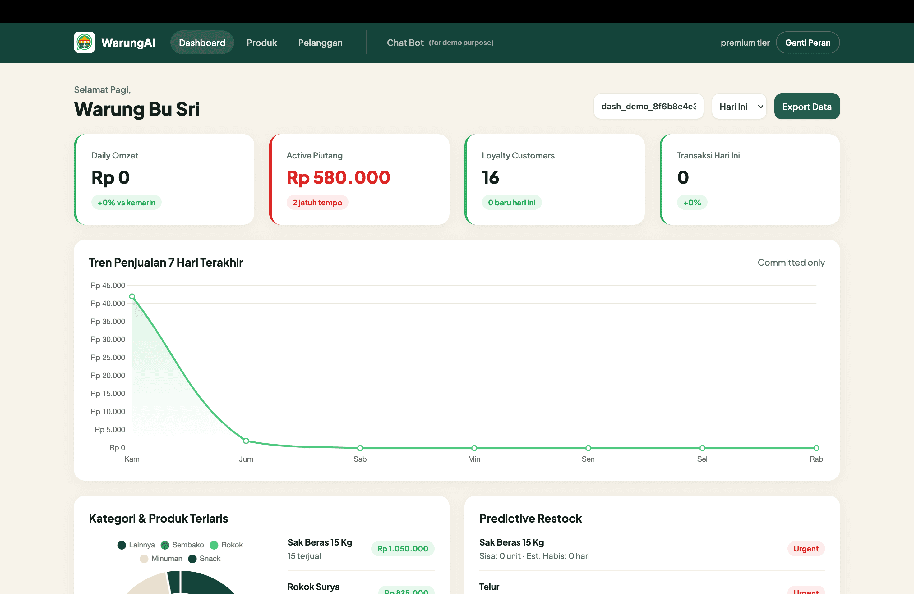Select the Rab data point on chart
Image resolution: width=914 pixels, height=594 pixels.
(x=816, y=448)
